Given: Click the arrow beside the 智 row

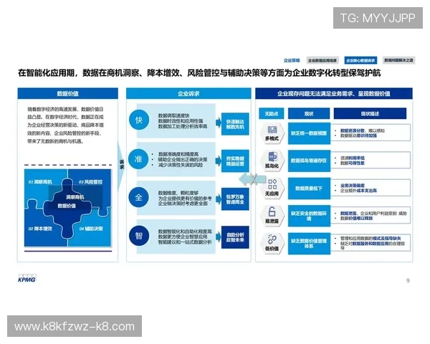Looking at the screenshot, I should [219, 237].
